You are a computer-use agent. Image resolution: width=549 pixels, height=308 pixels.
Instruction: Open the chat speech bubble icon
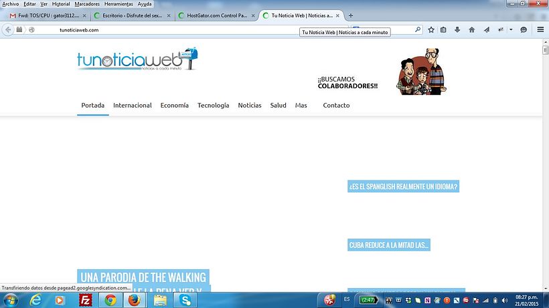click(x=524, y=29)
